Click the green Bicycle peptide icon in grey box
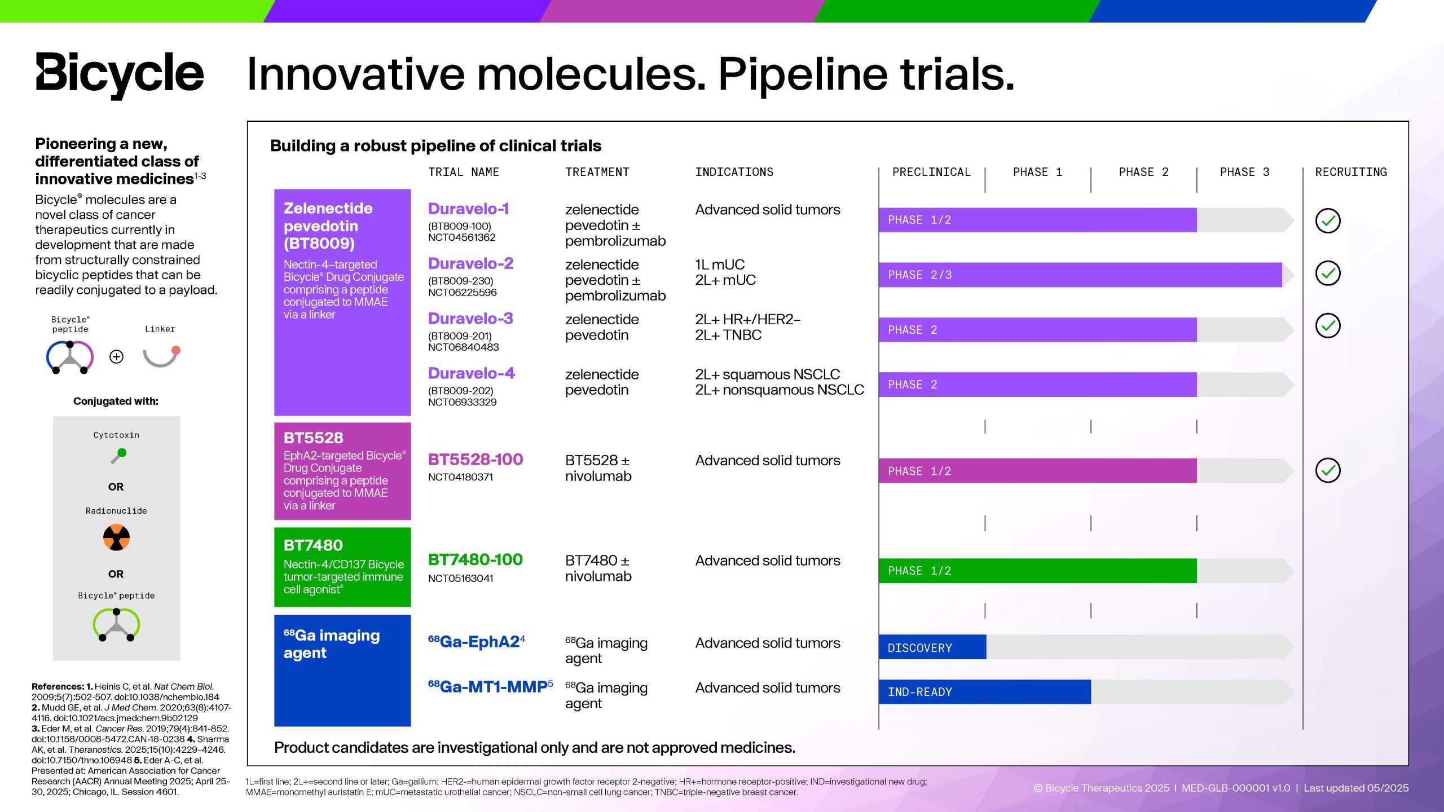 click(x=116, y=625)
